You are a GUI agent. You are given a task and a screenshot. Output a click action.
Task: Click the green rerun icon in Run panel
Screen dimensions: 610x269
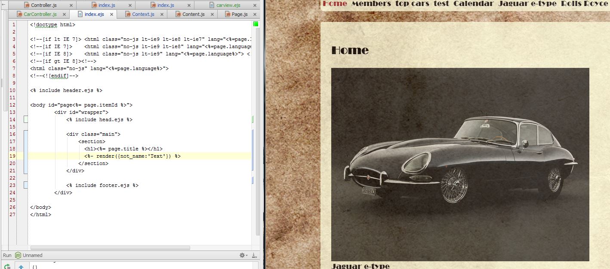point(6,266)
